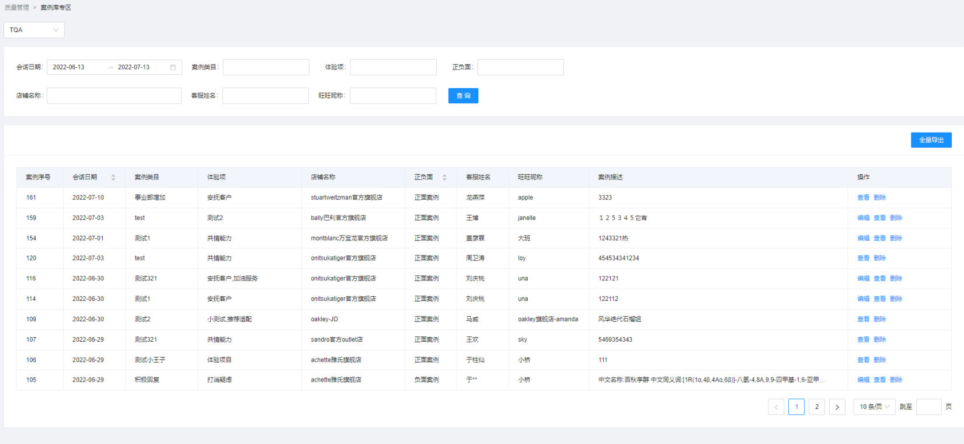964x444 pixels.
Task: Click the 会话日期 column sort arrows
Action: pyautogui.click(x=113, y=177)
